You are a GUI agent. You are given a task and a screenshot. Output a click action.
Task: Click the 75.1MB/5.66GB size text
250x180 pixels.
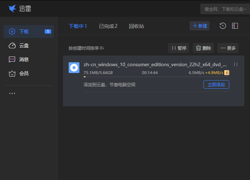pos(98,73)
